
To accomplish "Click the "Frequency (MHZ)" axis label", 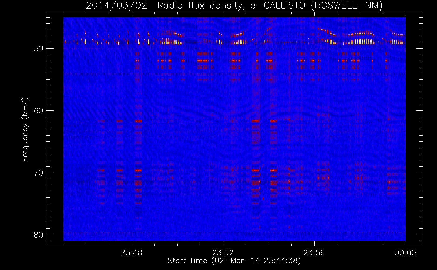I will point(25,130).
